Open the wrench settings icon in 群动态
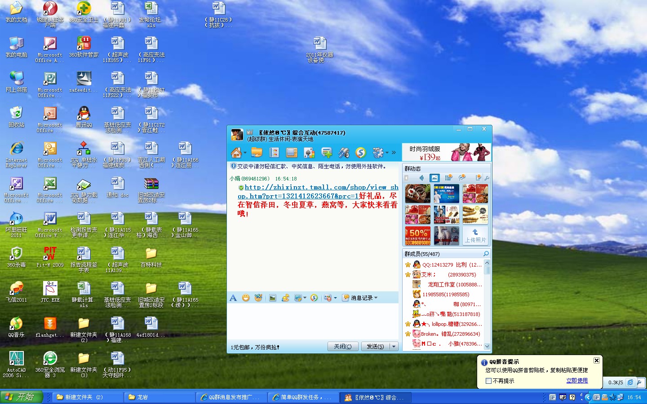Image resolution: width=647 pixels, height=404 pixels. coord(487,178)
